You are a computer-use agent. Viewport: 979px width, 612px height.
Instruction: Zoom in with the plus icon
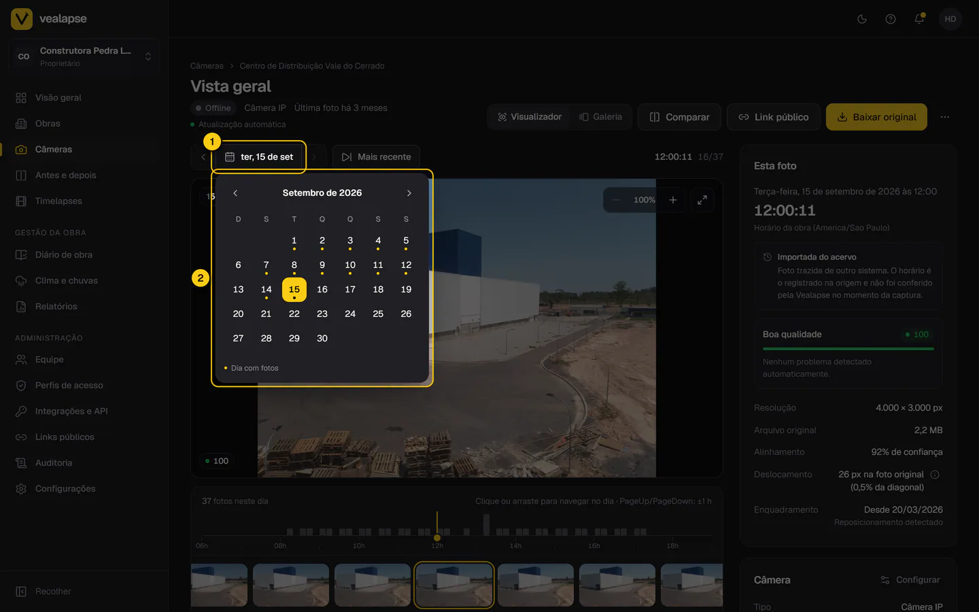click(x=673, y=200)
